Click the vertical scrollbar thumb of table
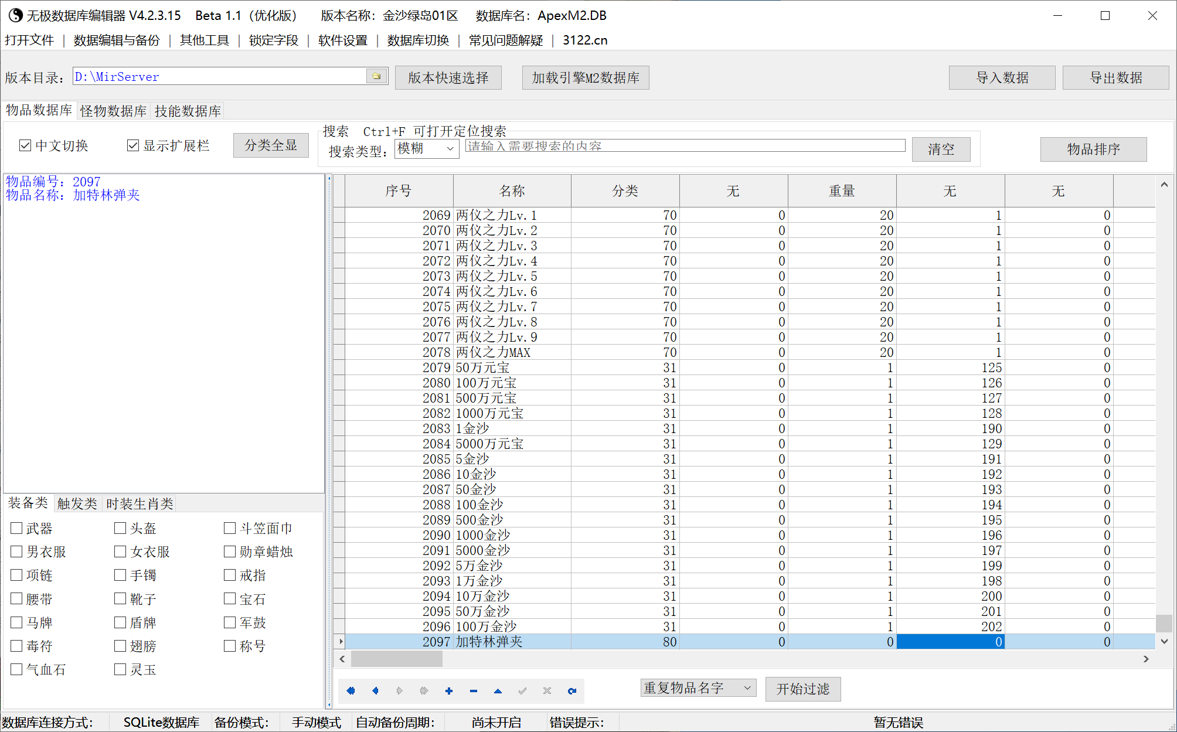 (x=1164, y=622)
